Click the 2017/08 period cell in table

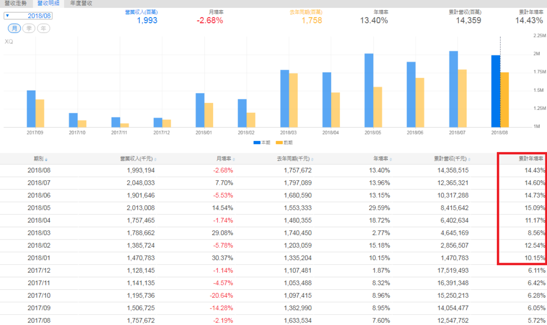tap(39, 321)
